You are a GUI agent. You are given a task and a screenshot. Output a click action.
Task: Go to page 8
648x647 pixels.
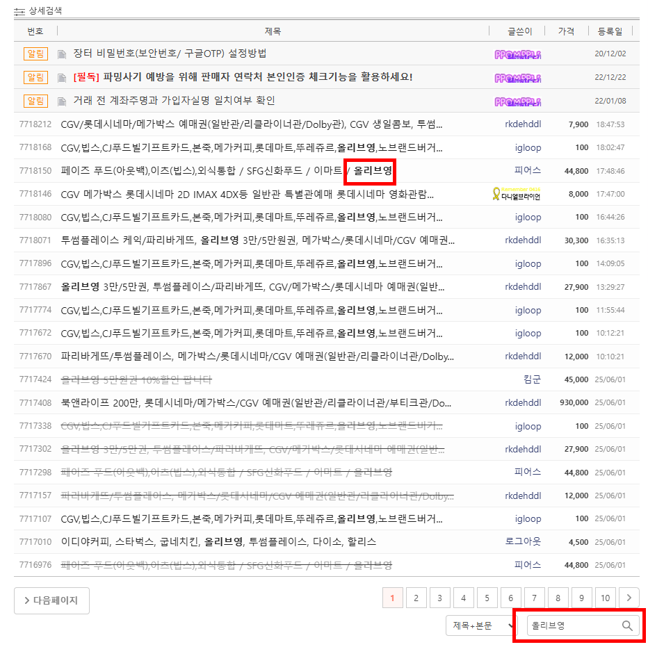pyautogui.click(x=558, y=598)
